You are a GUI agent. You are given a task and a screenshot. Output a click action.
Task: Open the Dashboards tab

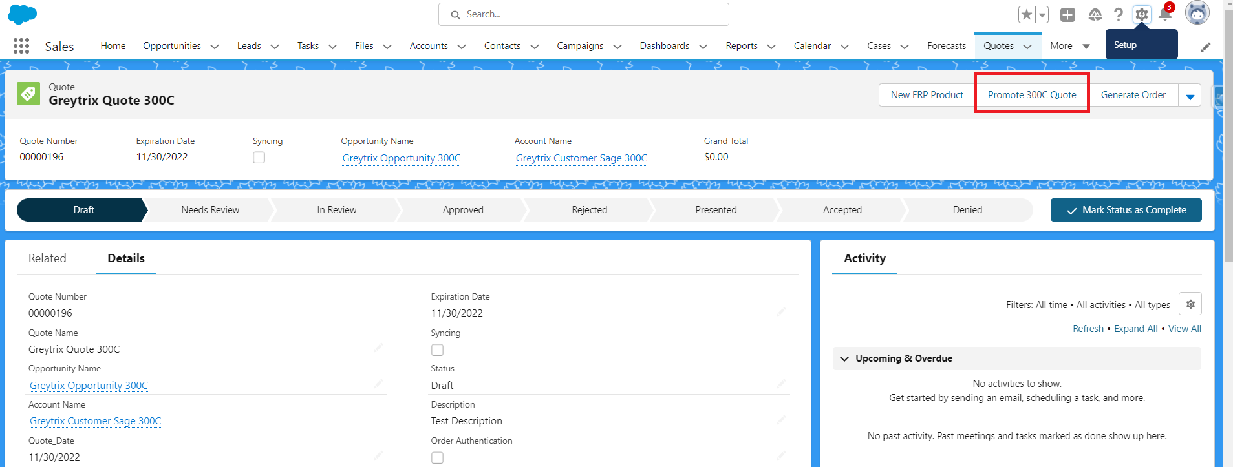coord(665,46)
